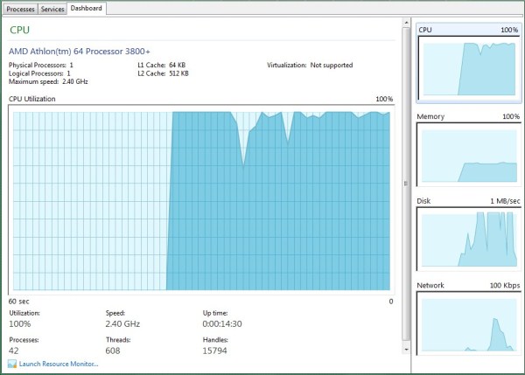The image size is (525, 375).
Task: Click the Resource Monitor icon
Action: [12, 364]
